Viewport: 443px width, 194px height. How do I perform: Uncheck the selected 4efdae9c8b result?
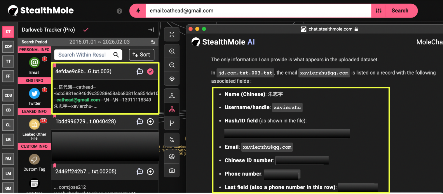pyautogui.click(x=150, y=72)
